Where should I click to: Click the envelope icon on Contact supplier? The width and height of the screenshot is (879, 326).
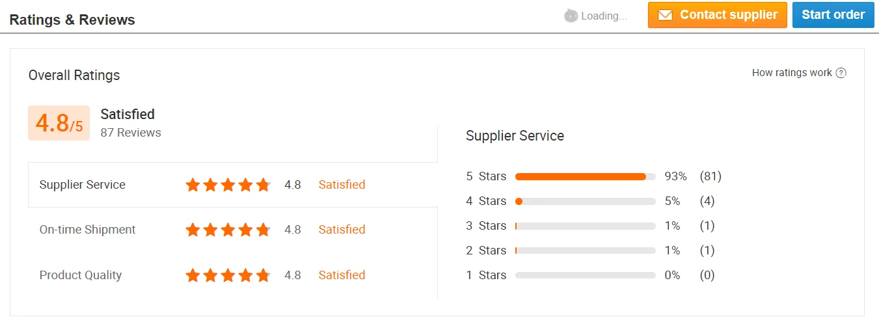(665, 15)
